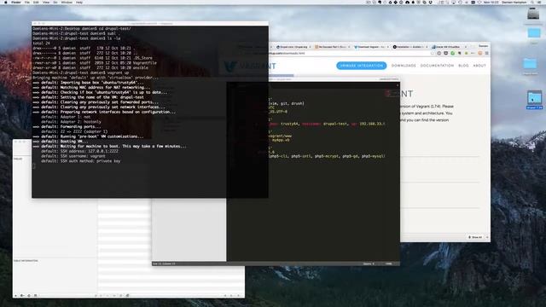Close the Oracle VM VirtualBox browser tab
The height and width of the screenshot is (307, 546).
click(466, 47)
